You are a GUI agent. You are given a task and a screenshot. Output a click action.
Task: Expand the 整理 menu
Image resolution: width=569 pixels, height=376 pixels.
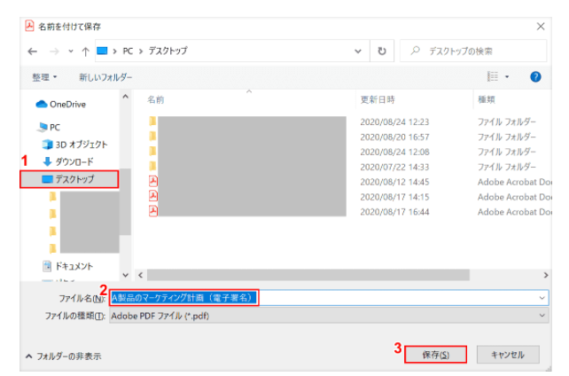click(44, 77)
